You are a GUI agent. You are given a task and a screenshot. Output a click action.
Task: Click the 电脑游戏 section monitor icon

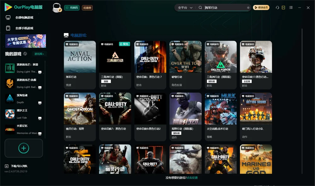66,35
